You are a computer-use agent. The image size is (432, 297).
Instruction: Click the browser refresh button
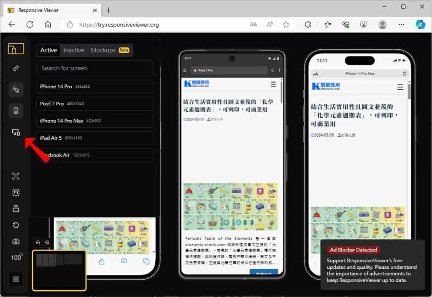click(30, 24)
